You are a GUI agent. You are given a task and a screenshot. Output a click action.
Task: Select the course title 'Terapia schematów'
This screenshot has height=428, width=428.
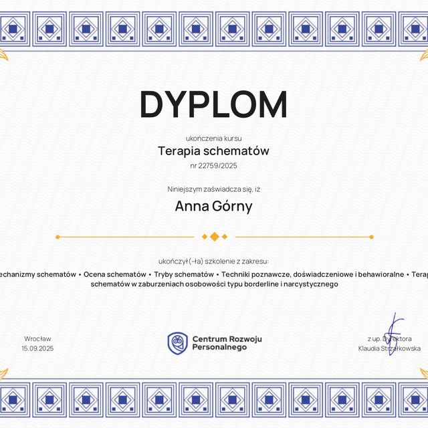point(214,151)
